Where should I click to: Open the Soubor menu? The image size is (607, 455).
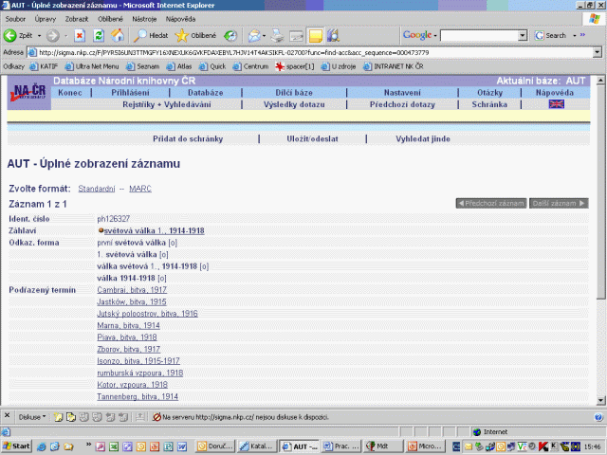point(15,19)
